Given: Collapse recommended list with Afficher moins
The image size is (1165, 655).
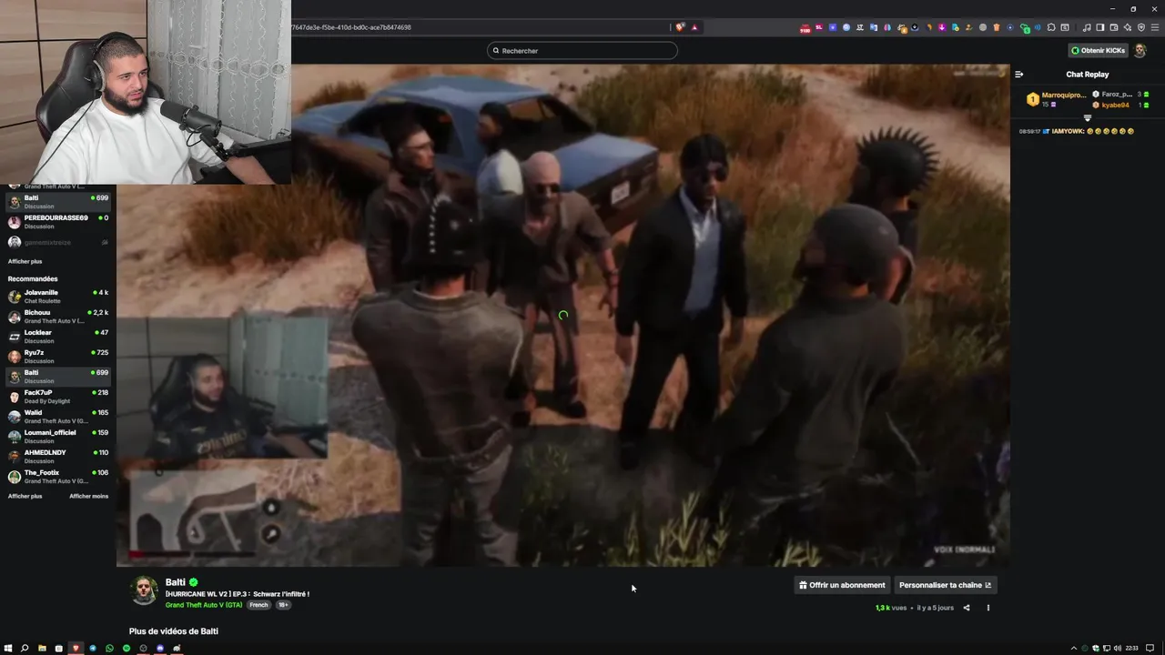Looking at the screenshot, I should 88,496.
